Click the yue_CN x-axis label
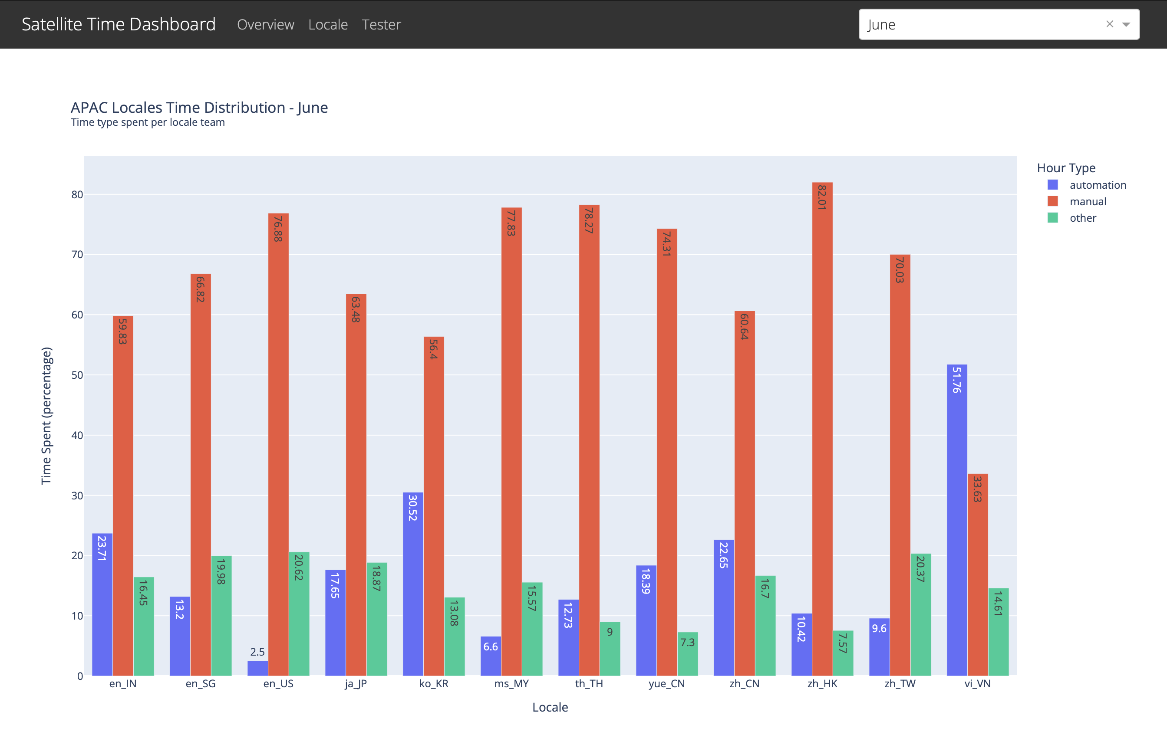This screenshot has height=735, width=1167. (x=667, y=684)
